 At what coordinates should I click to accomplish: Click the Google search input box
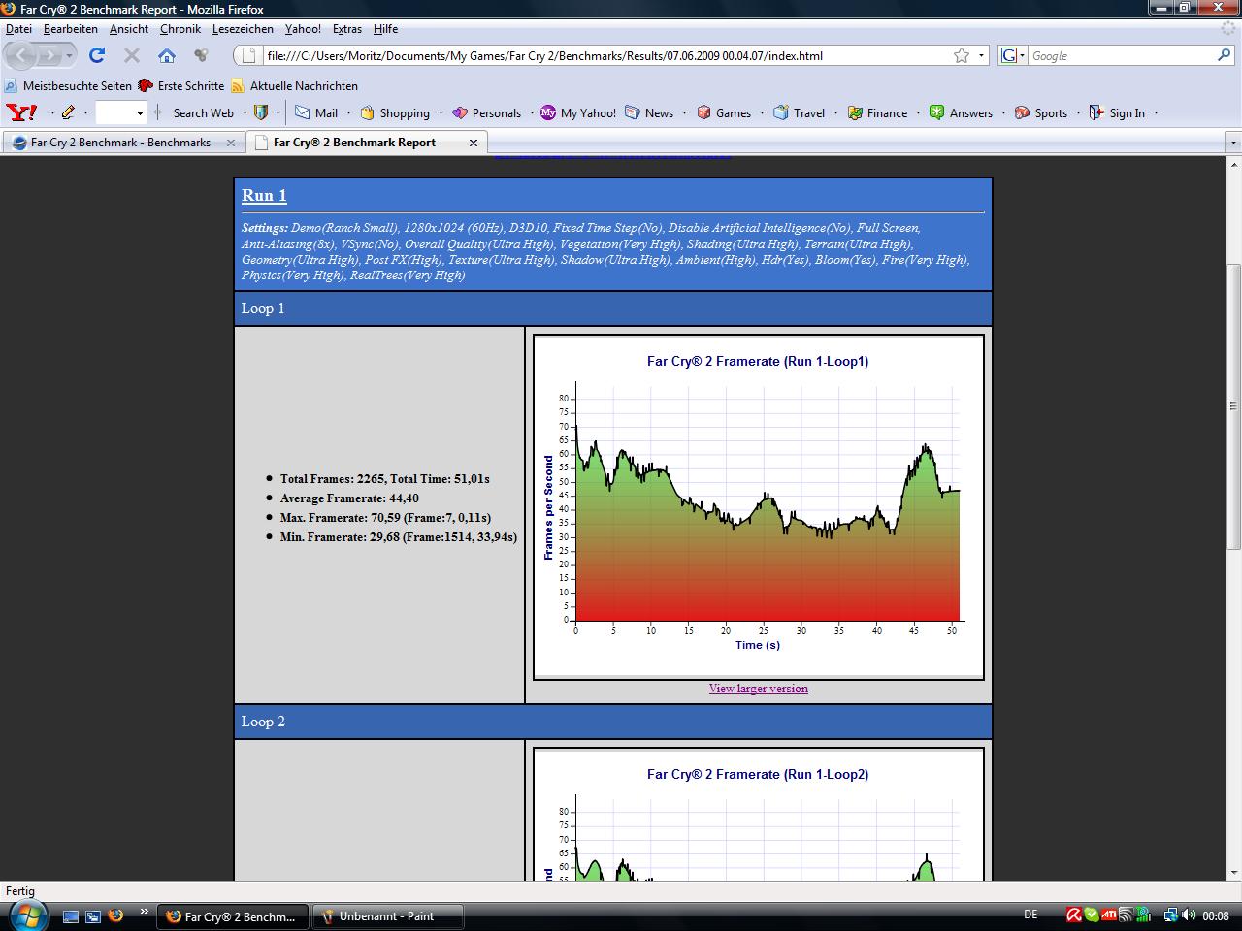point(1121,55)
